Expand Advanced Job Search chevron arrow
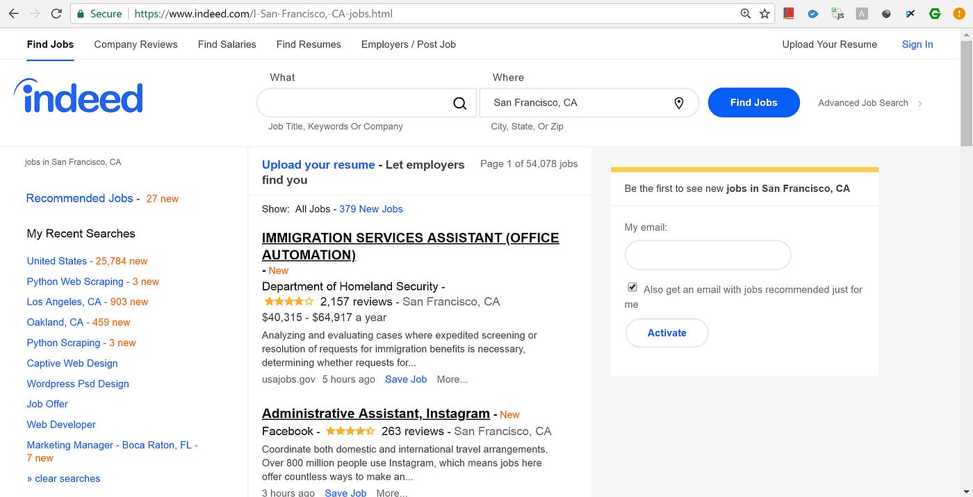This screenshot has width=973, height=497. (920, 104)
